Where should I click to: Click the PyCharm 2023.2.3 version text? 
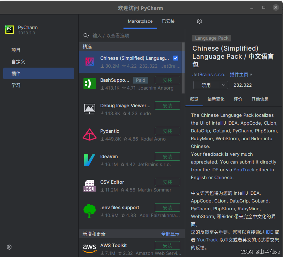pos(27,33)
